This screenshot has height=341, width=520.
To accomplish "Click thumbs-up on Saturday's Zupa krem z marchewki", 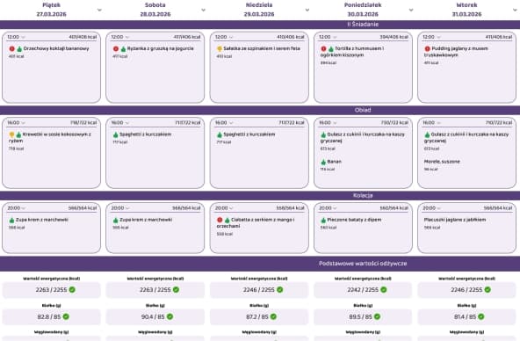I will pyautogui.click(x=116, y=220).
